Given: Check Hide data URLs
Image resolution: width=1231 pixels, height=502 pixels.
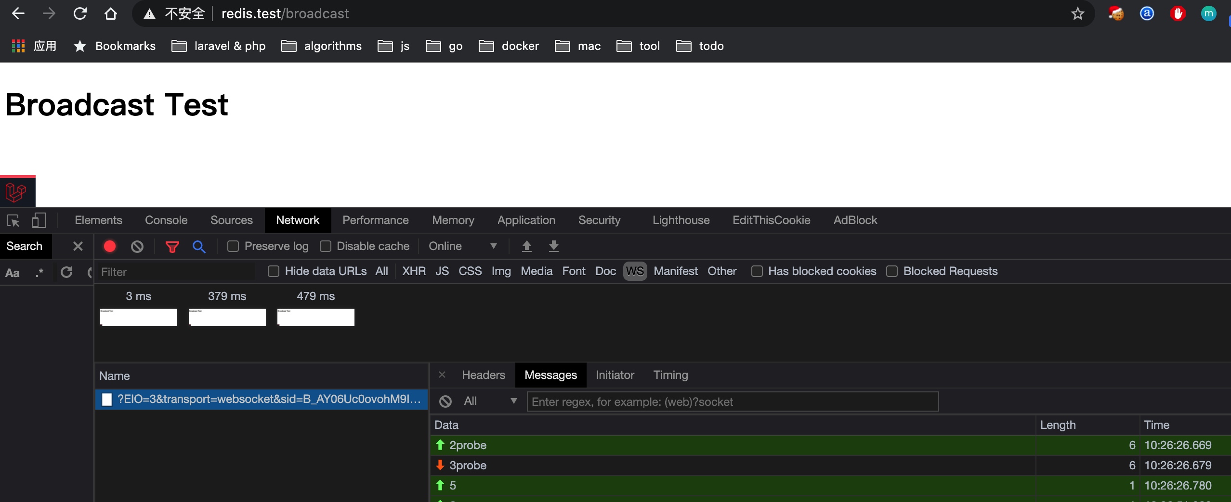Looking at the screenshot, I should point(274,271).
